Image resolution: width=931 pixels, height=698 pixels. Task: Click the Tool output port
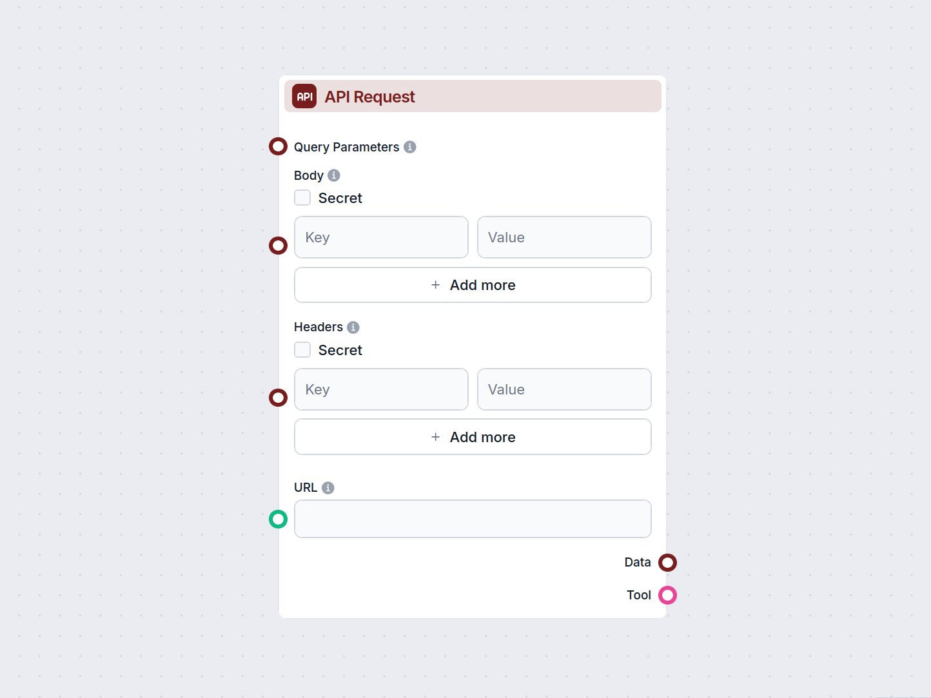click(x=668, y=595)
